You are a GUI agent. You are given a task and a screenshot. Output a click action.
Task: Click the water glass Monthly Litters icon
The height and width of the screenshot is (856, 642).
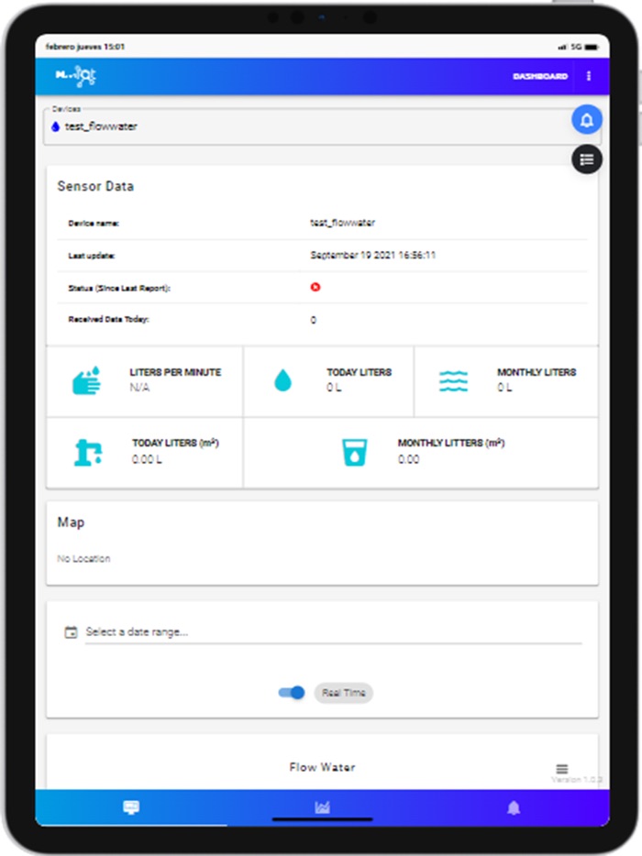[355, 452]
